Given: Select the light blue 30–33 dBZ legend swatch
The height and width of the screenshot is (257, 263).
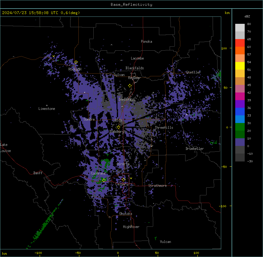Looking at the screenshot, I should (240, 119).
